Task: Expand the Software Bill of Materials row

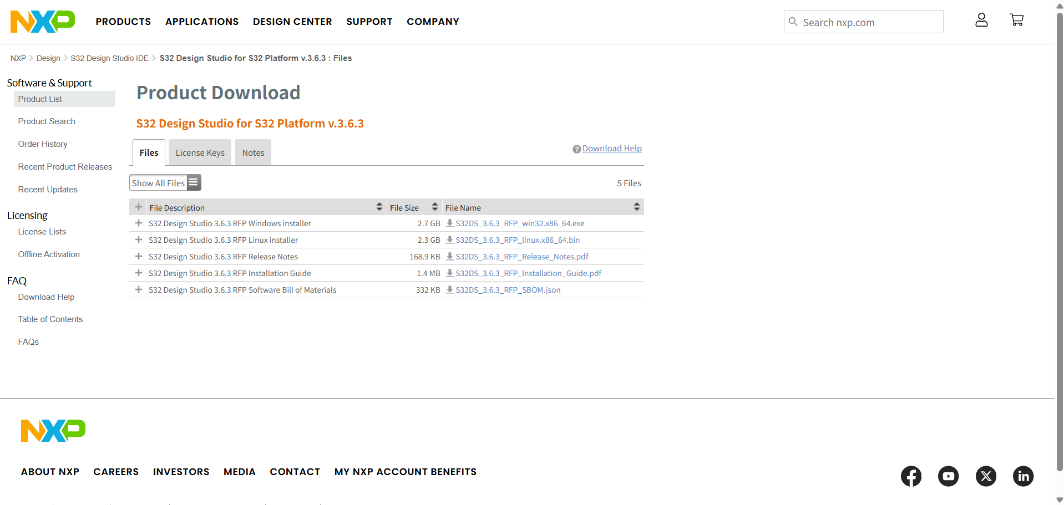Action: [139, 289]
